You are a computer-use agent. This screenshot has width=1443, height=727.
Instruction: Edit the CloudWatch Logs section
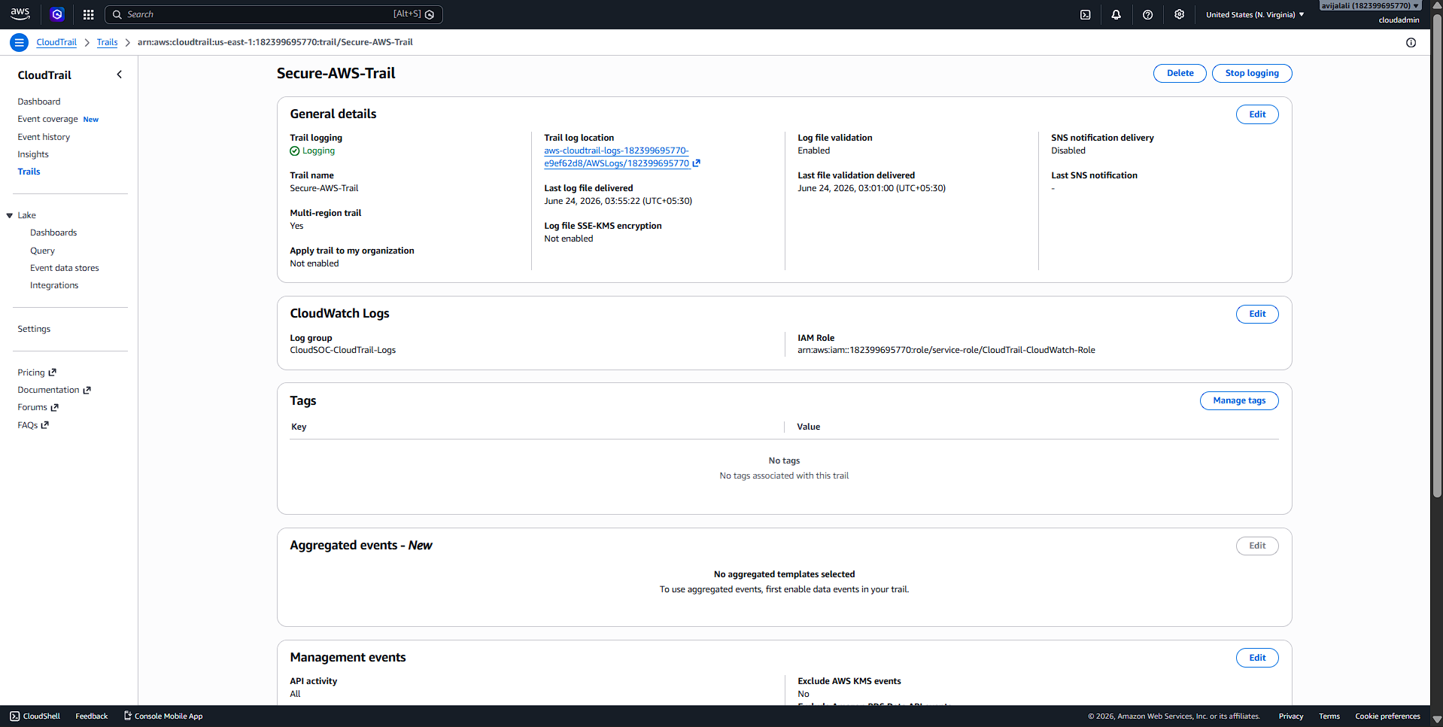pyautogui.click(x=1257, y=314)
